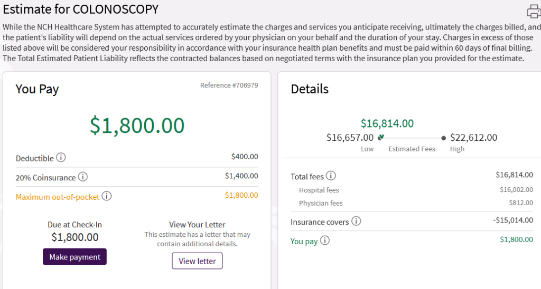The image size is (541, 289).
Task: Click green estimate marker on fee range
Action: pyautogui.click(x=381, y=138)
